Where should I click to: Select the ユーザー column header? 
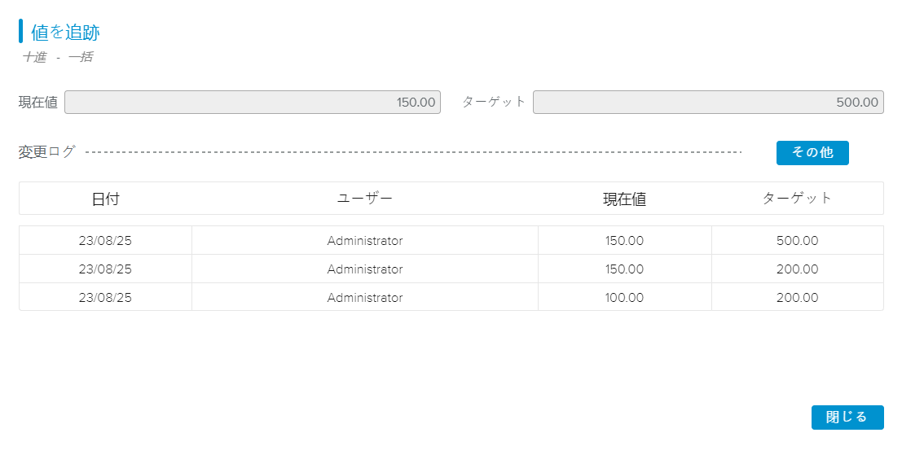pyautogui.click(x=364, y=199)
